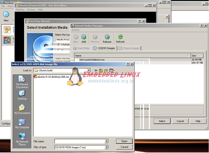Open the View menu icon in file dialog

tap(112, 71)
